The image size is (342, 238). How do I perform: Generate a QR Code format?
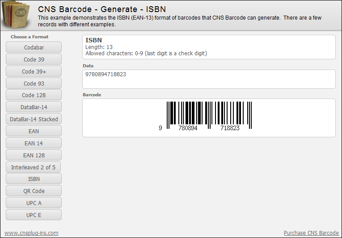point(34,191)
